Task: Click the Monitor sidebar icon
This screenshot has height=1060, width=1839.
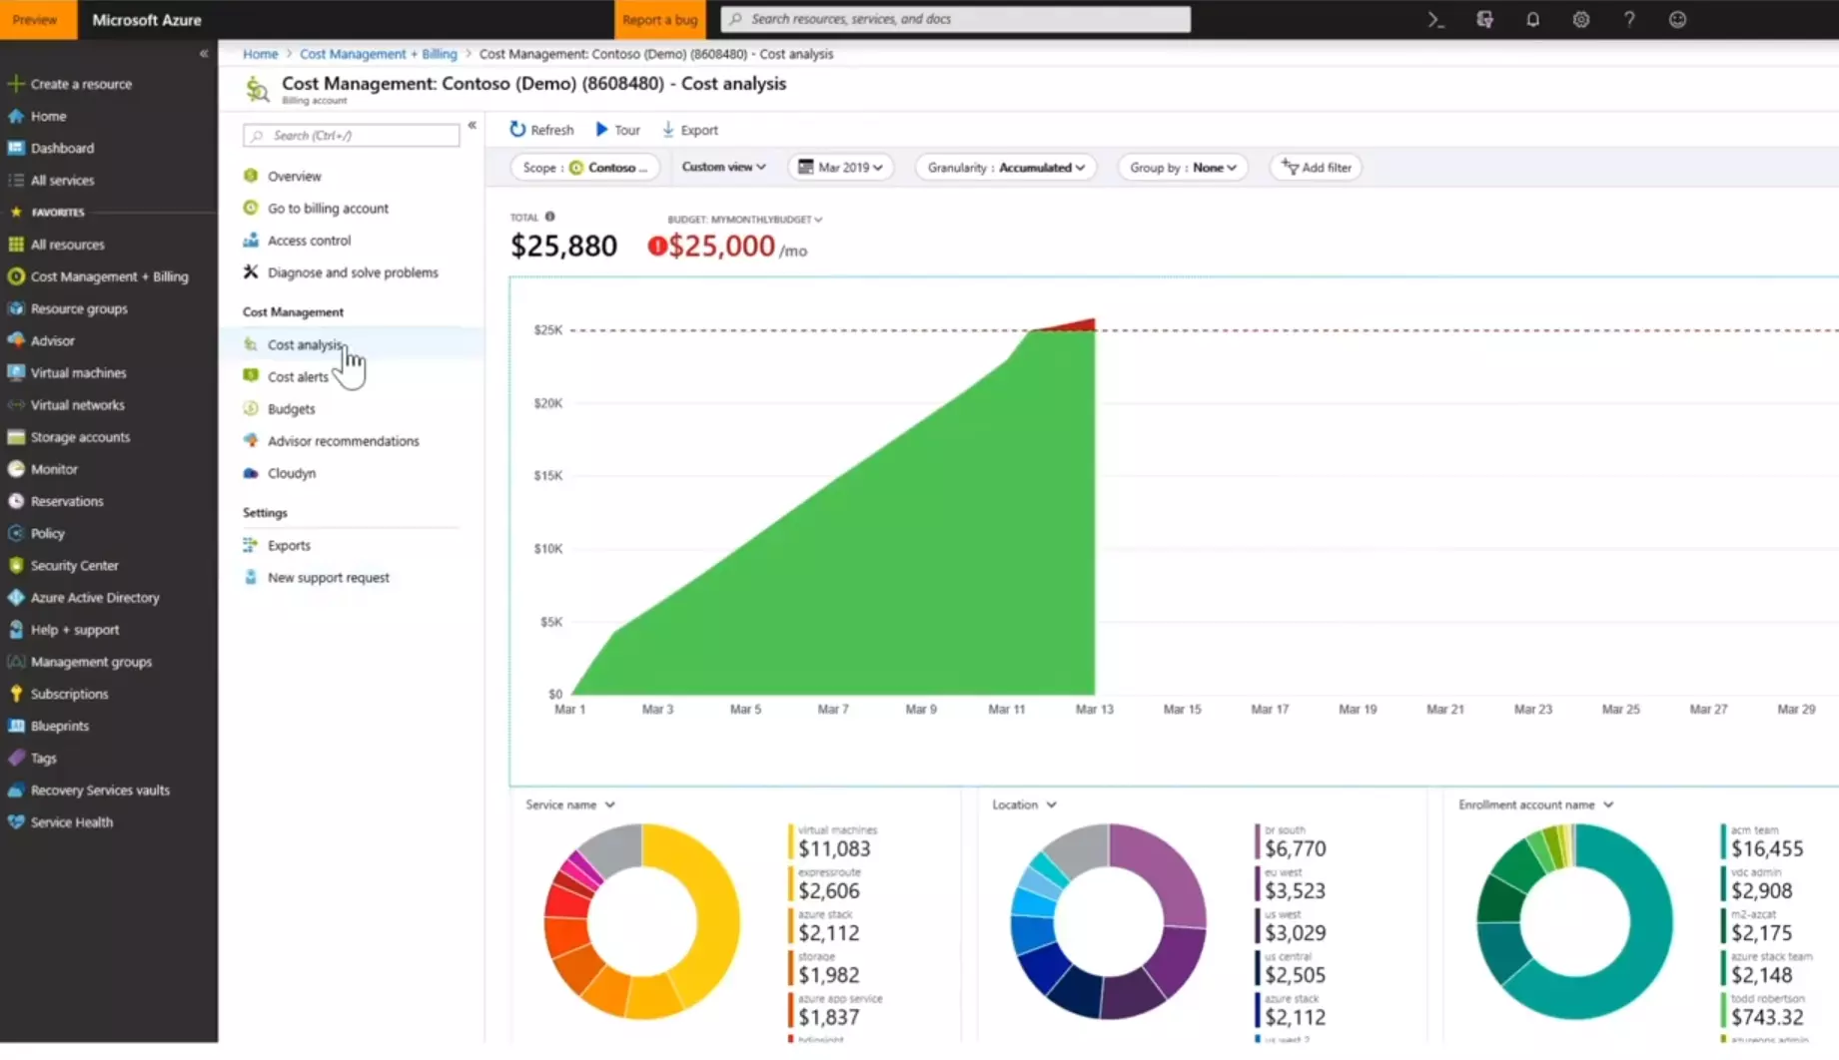Action: [16, 469]
